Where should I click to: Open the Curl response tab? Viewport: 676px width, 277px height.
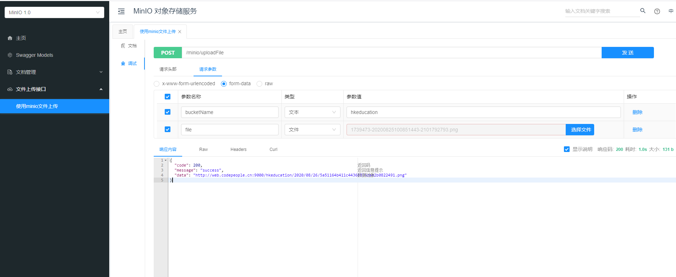[274, 150]
